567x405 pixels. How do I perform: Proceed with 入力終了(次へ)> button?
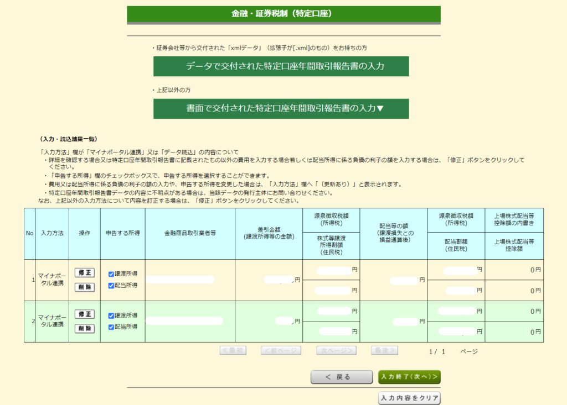pyautogui.click(x=409, y=377)
